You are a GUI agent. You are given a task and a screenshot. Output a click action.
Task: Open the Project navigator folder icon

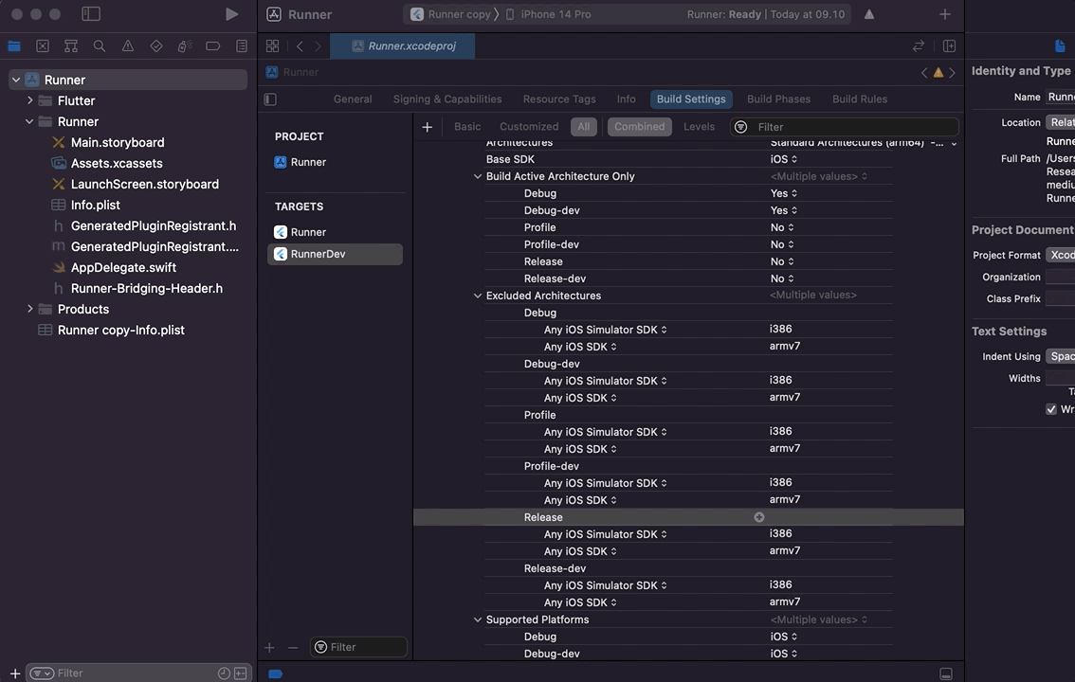point(13,45)
